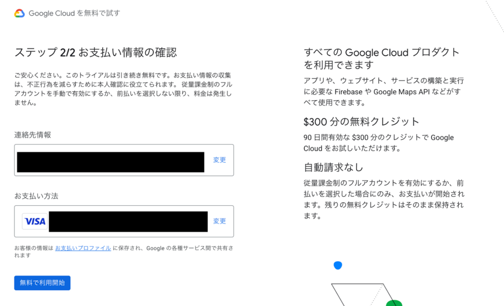Click the VISA card icon
This screenshot has height=306, width=504.
pyautogui.click(x=34, y=222)
